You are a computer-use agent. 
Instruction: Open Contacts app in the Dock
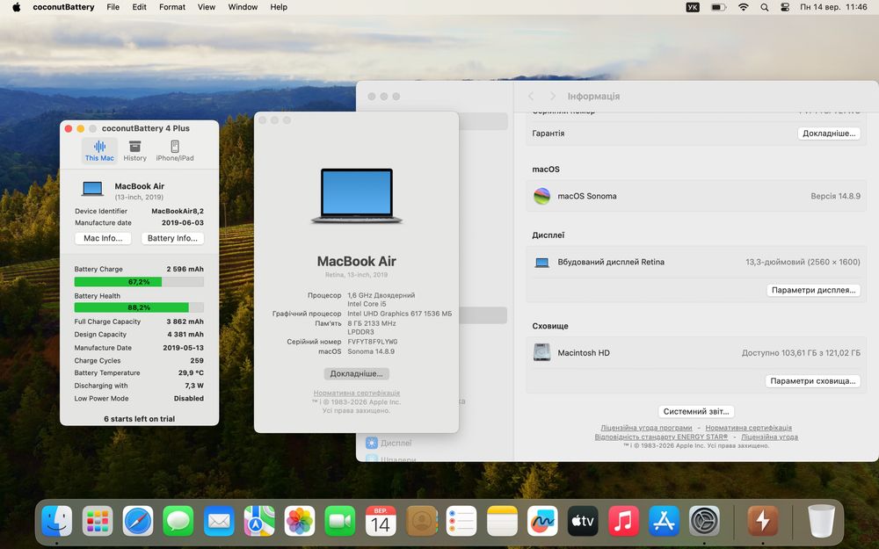click(x=422, y=521)
